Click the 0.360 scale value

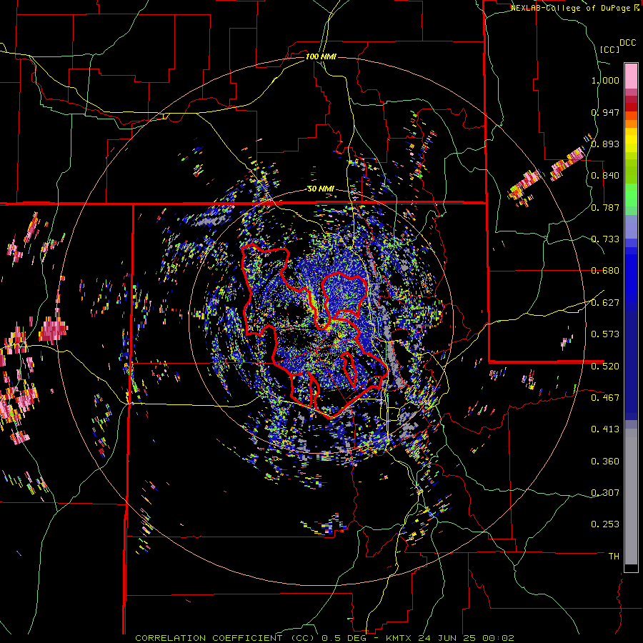tap(605, 462)
